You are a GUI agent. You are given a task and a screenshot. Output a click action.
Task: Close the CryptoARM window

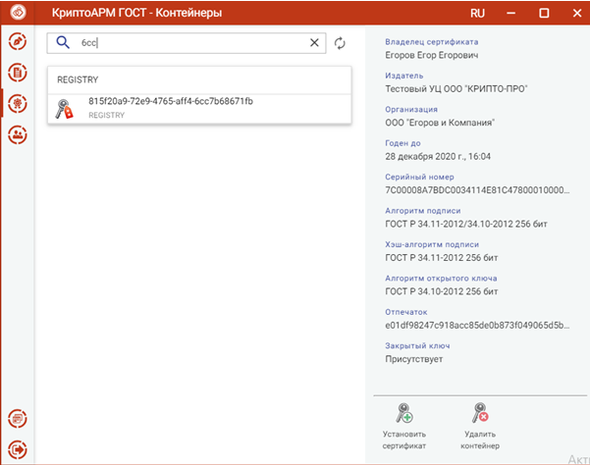pyautogui.click(x=577, y=13)
